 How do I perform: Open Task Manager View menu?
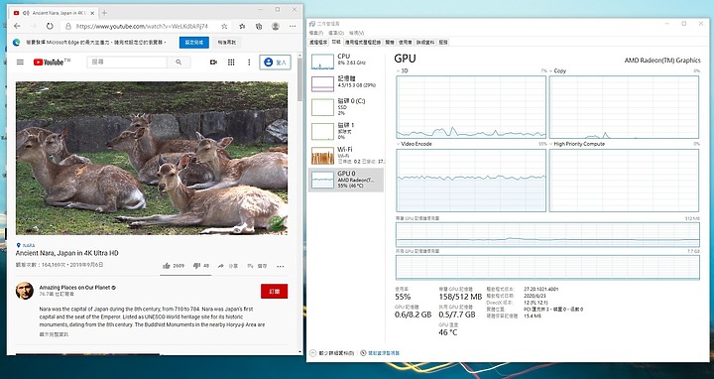(x=357, y=33)
